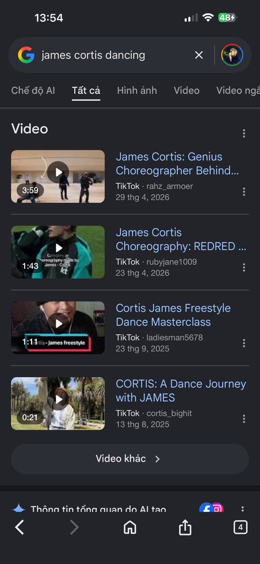Go forward with browser forward arrow
This screenshot has width=260, height=564.
pos(74,528)
